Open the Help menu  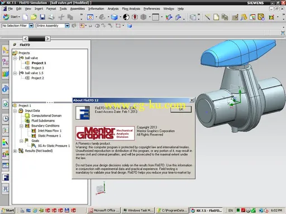point(180,9)
